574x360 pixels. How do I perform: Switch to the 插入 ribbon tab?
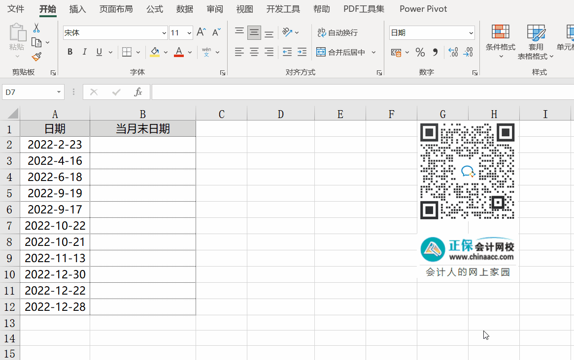(77, 8)
